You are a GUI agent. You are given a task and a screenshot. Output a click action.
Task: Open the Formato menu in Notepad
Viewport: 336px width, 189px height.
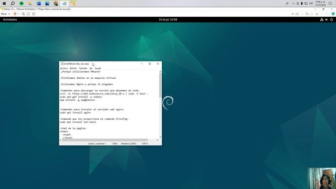coord(83,68)
